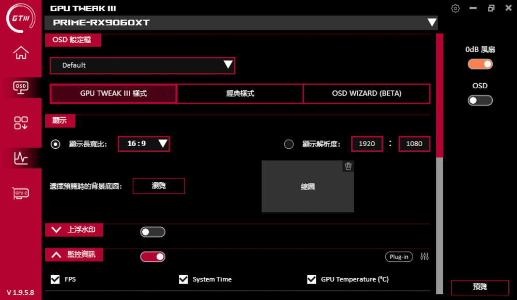Click the 縮圖 thumbnail preview box
Screen dimensions: 517x300
[x=308, y=186]
